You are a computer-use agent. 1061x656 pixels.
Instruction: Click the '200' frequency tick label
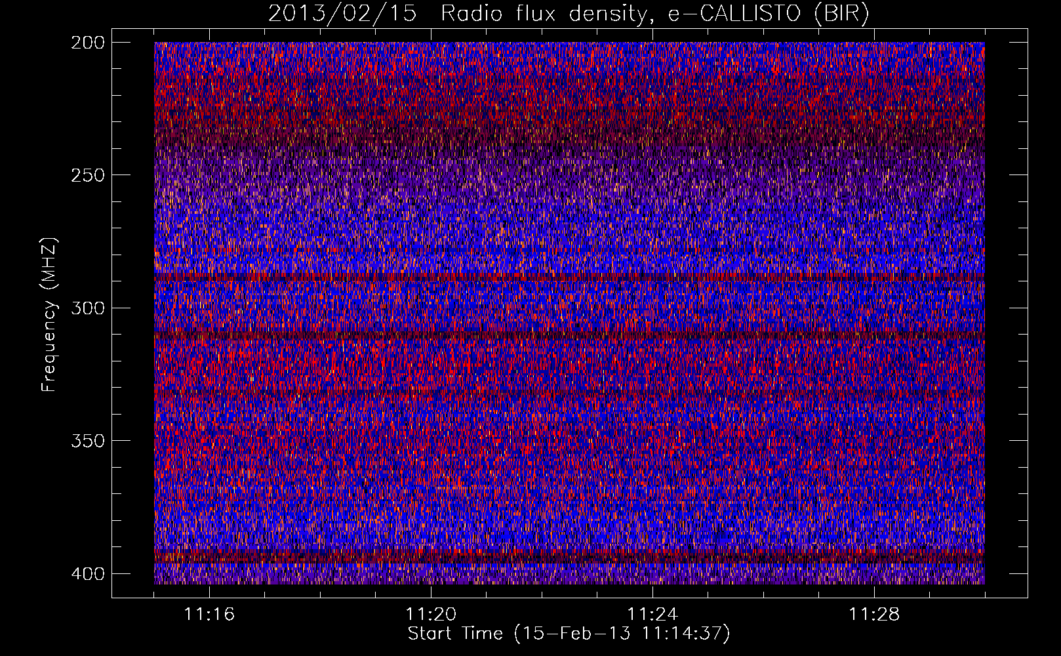pos(87,43)
